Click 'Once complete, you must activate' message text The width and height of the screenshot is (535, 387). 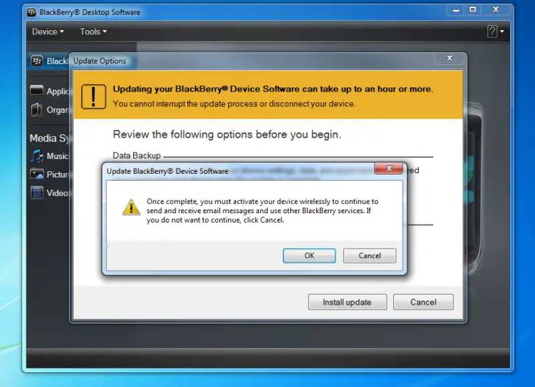[x=262, y=211]
